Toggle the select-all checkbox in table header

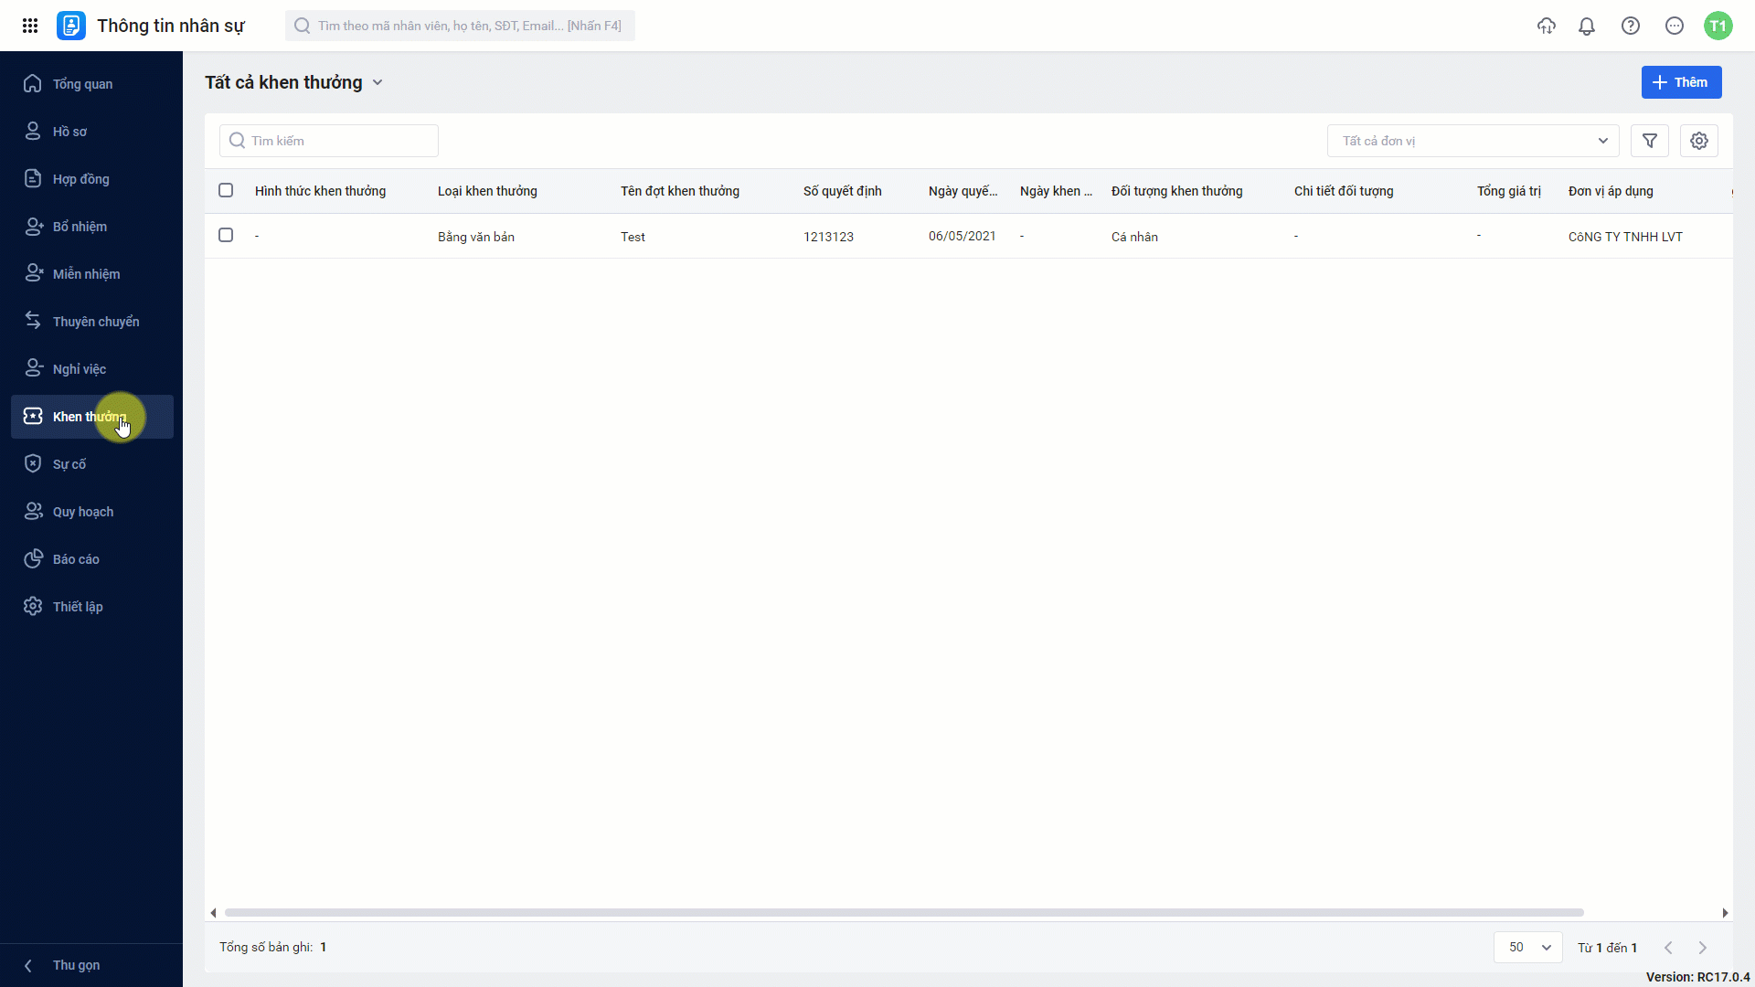click(x=226, y=190)
